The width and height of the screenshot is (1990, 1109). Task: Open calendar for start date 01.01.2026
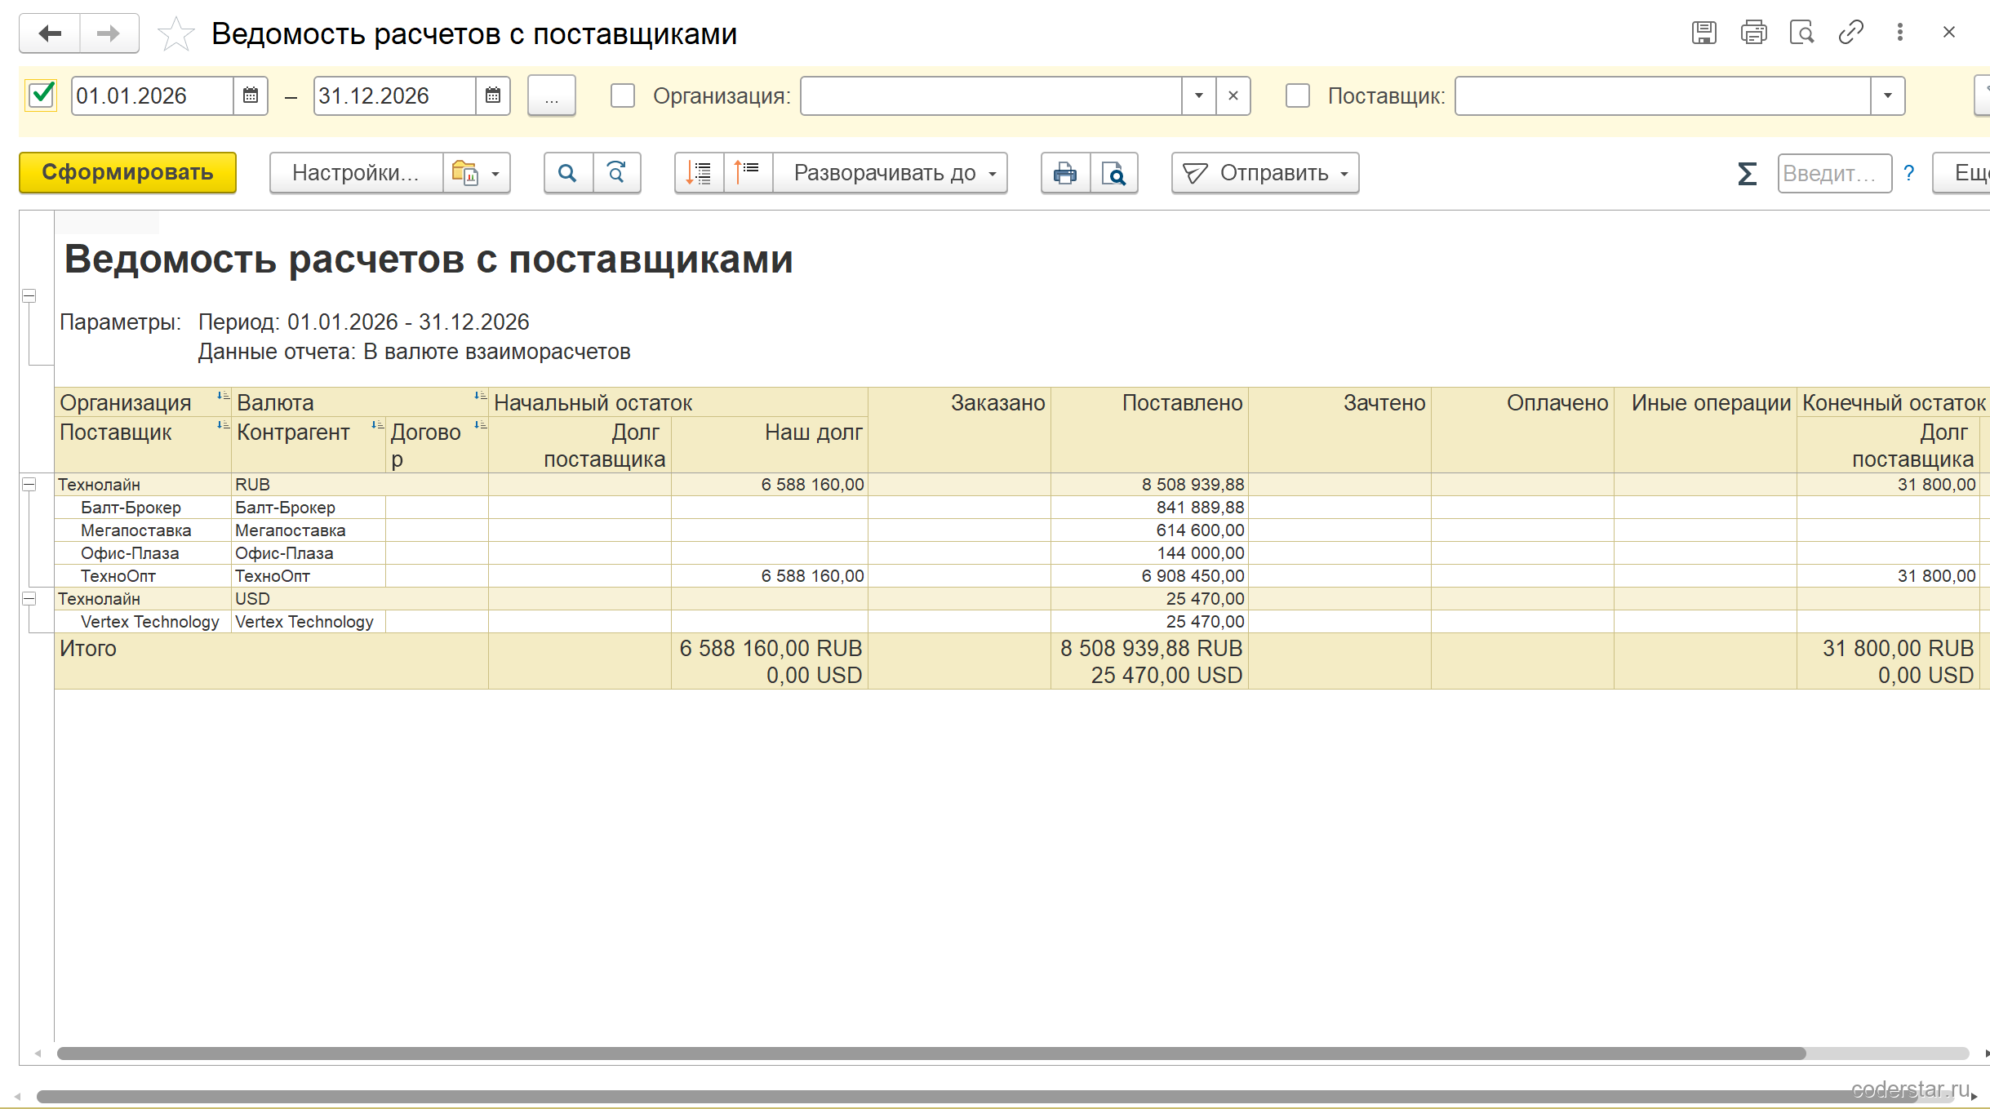point(251,95)
